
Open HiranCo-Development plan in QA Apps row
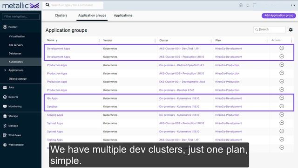[x=229, y=98]
